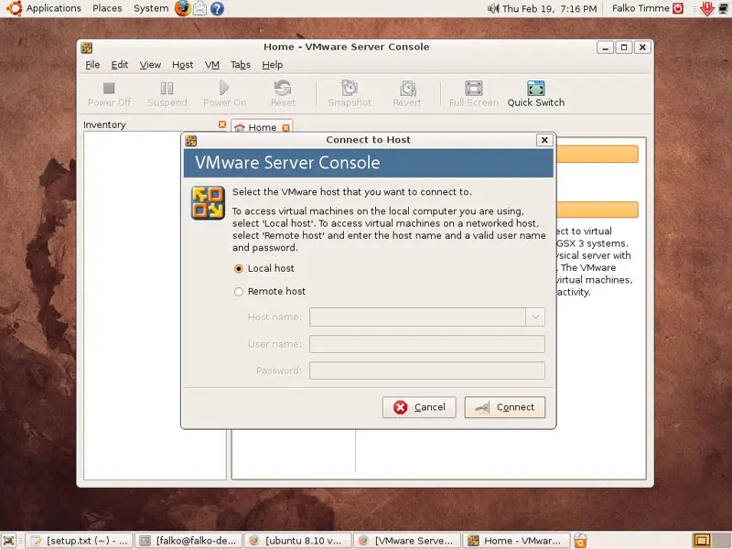Switch to the falko@falko-de terminal taskbar button
Screen dimensions: 732x549
point(188,541)
